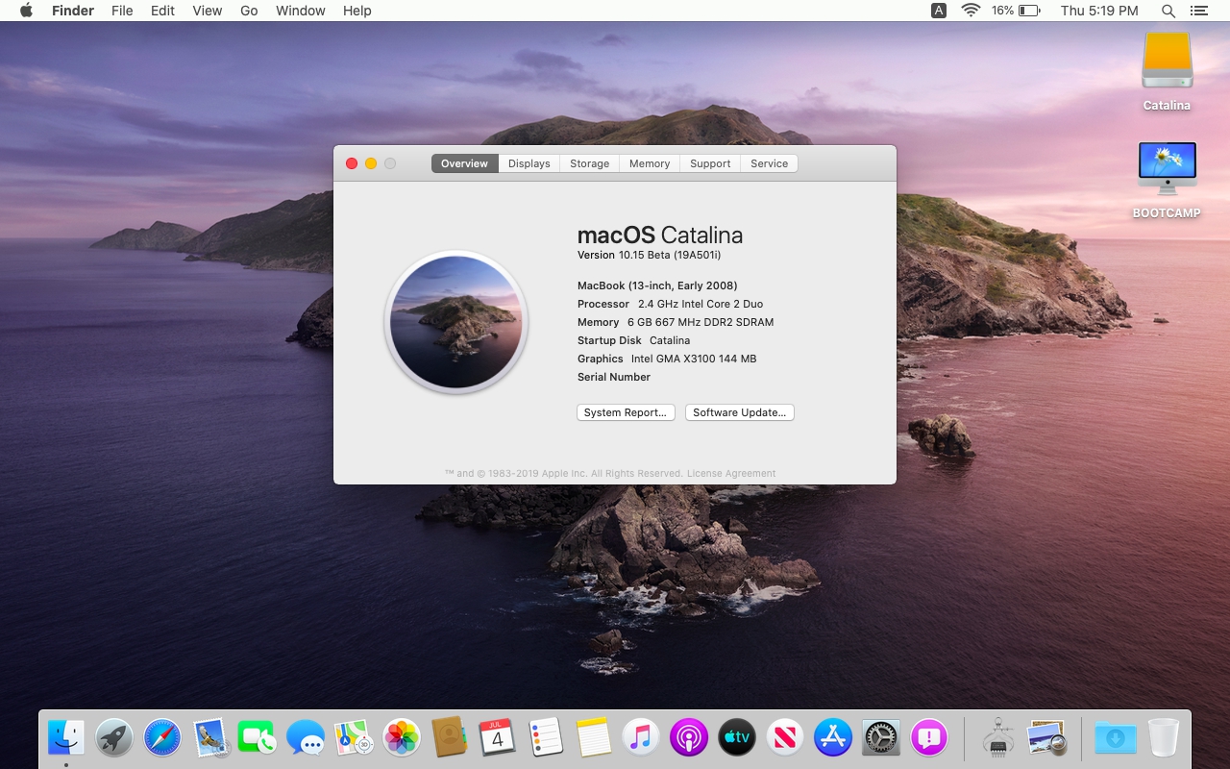1230x769 pixels.
Task: Open Podcasts in the Dock
Action: tap(689, 737)
